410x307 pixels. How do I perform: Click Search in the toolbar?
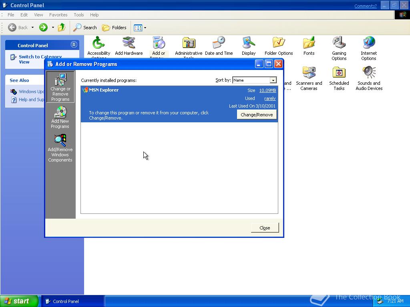coord(85,28)
